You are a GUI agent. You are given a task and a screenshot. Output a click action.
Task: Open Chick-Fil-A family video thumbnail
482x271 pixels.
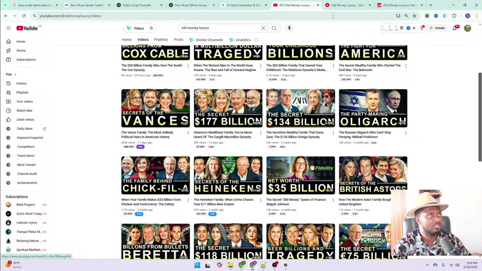(156, 176)
